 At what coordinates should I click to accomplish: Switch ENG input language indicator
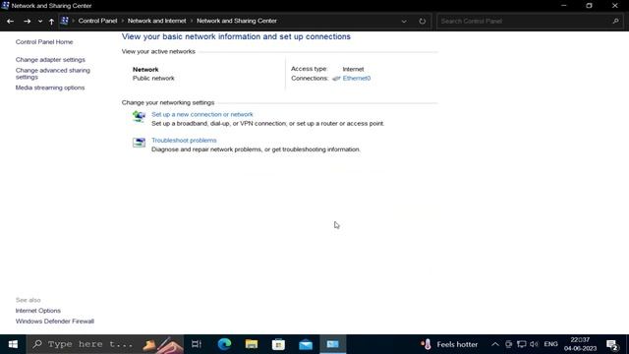click(x=550, y=344)
